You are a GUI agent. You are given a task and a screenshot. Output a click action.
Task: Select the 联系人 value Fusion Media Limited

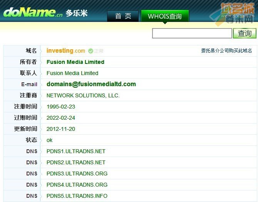click(72, 73)
